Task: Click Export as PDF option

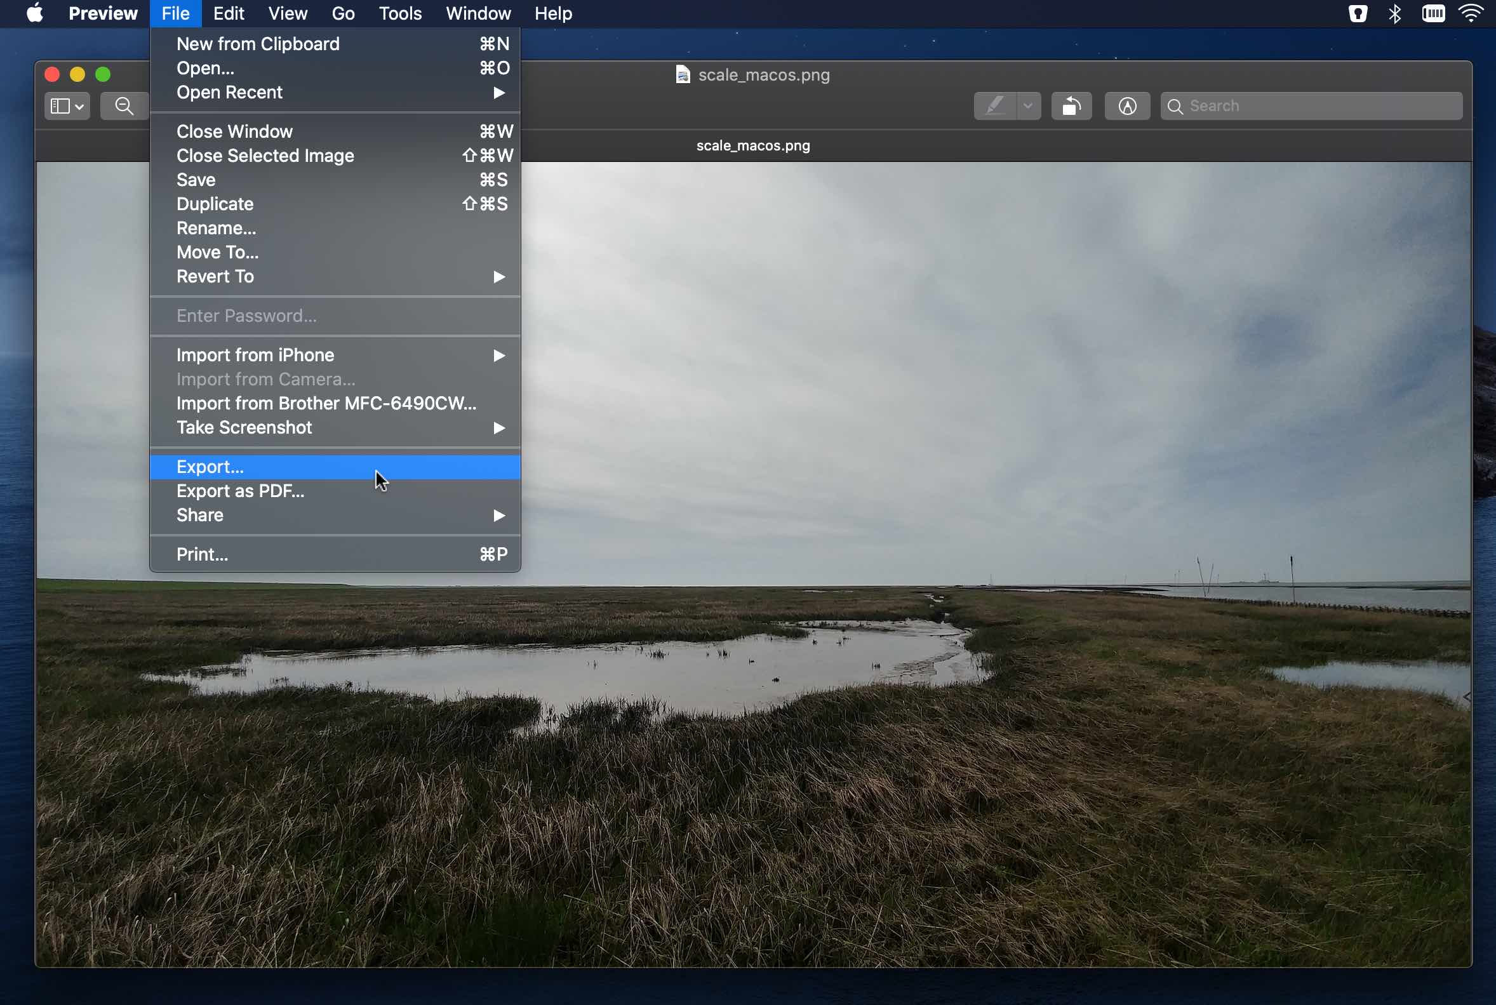Action: coord(240,490)
